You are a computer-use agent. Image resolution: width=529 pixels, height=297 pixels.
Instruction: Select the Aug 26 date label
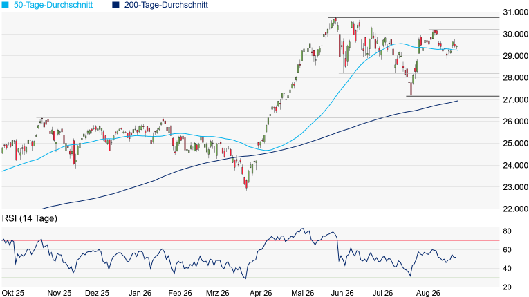coord(428,293)
